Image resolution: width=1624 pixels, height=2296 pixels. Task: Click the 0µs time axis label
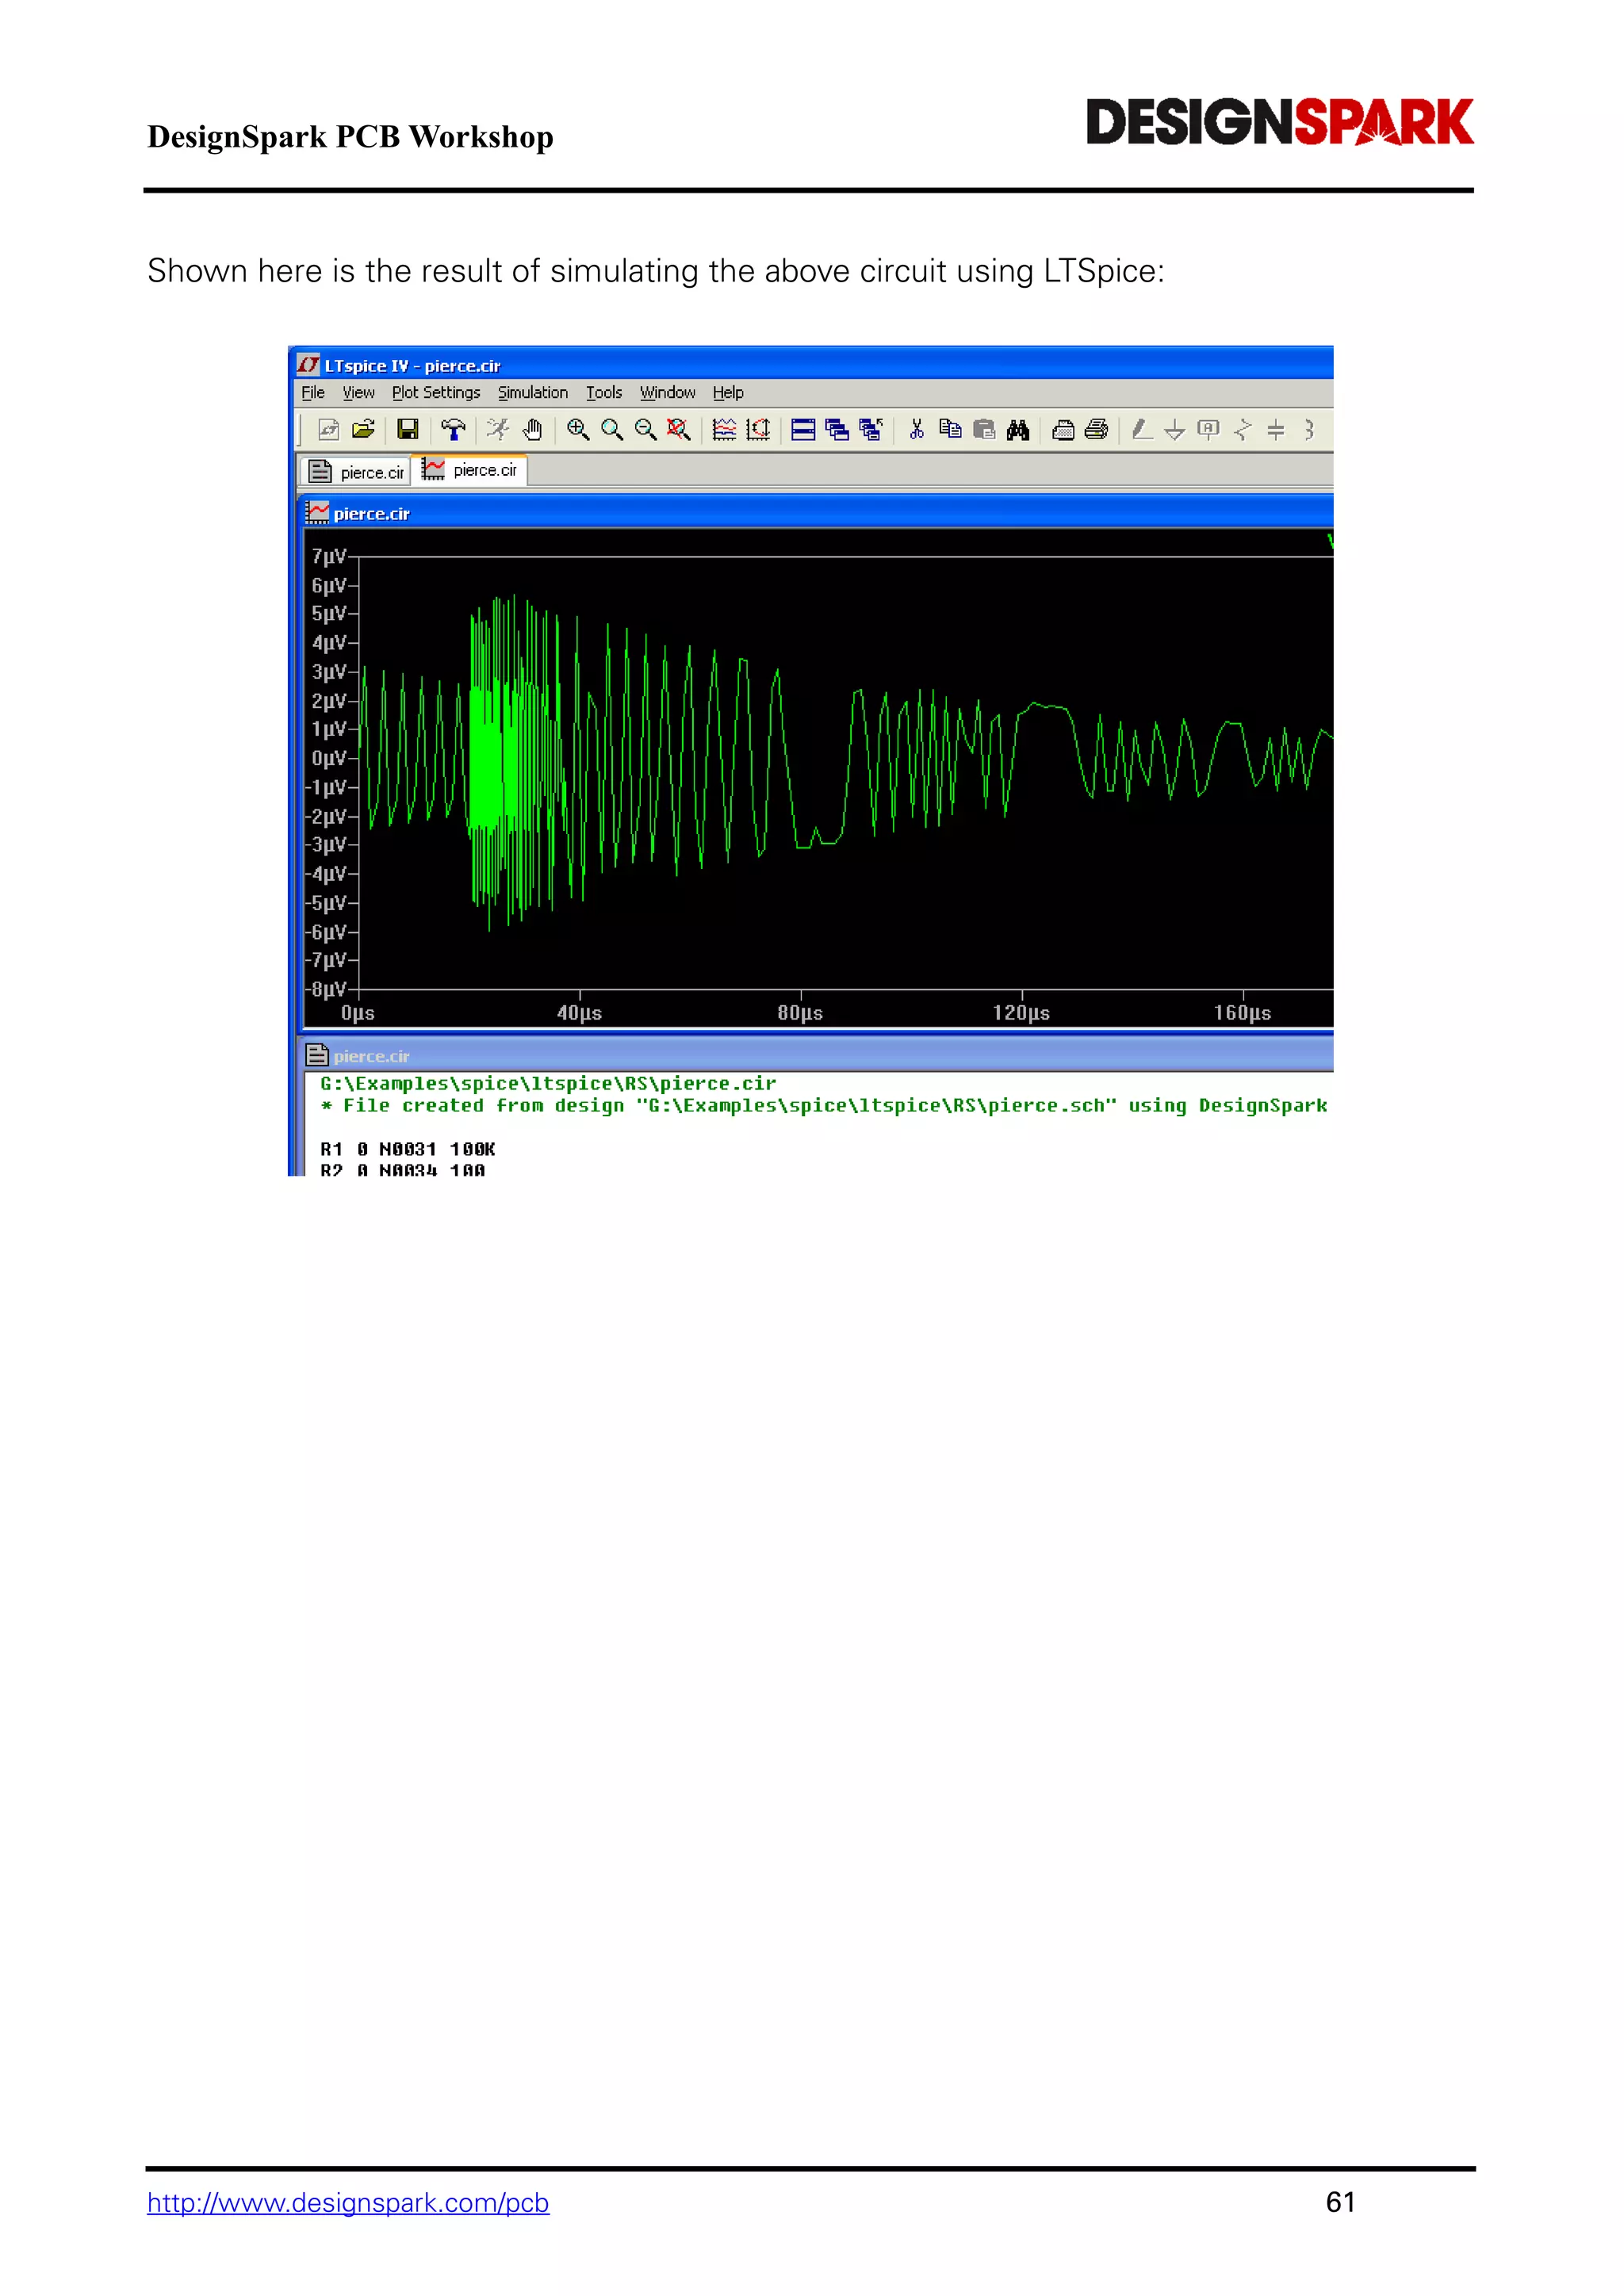[x=358, y=1013]
